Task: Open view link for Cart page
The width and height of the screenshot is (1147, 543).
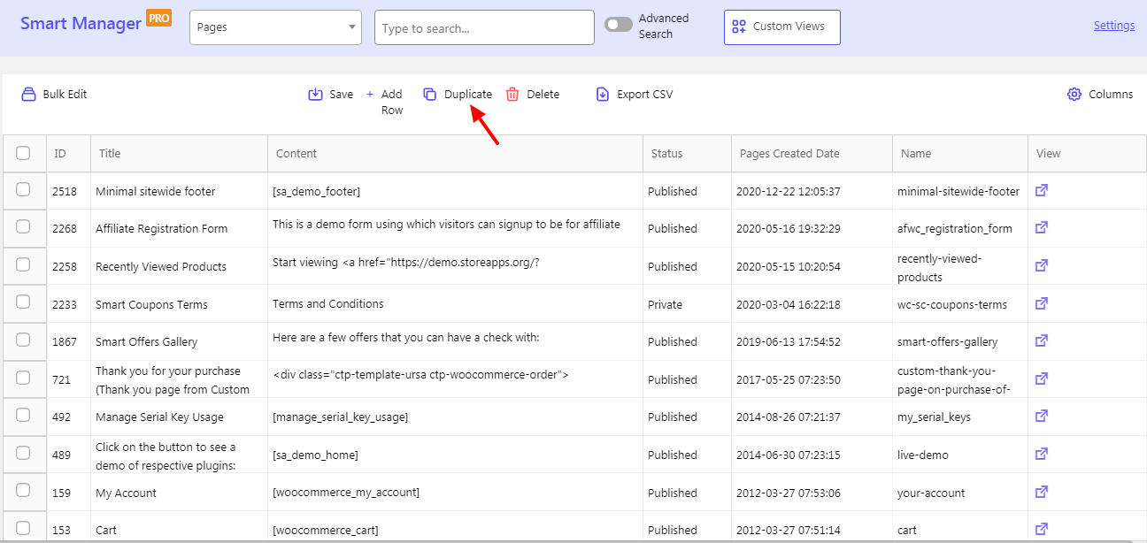Action: 1042,529
